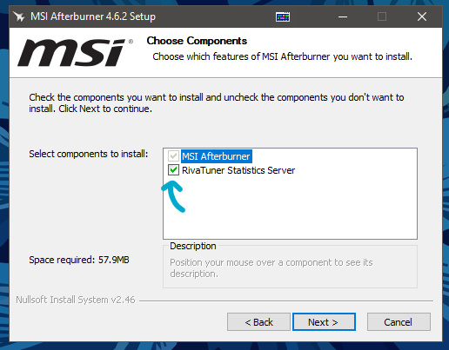Image resolution: width=449 pixels, height=350 pixels.
Task: Click the colorful keyboard icon in title bar
Action: tap(283, 17)
